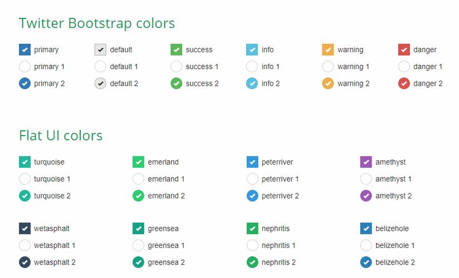Click the nephritis label text
The image size is (459, 278).
coord(276,229)
